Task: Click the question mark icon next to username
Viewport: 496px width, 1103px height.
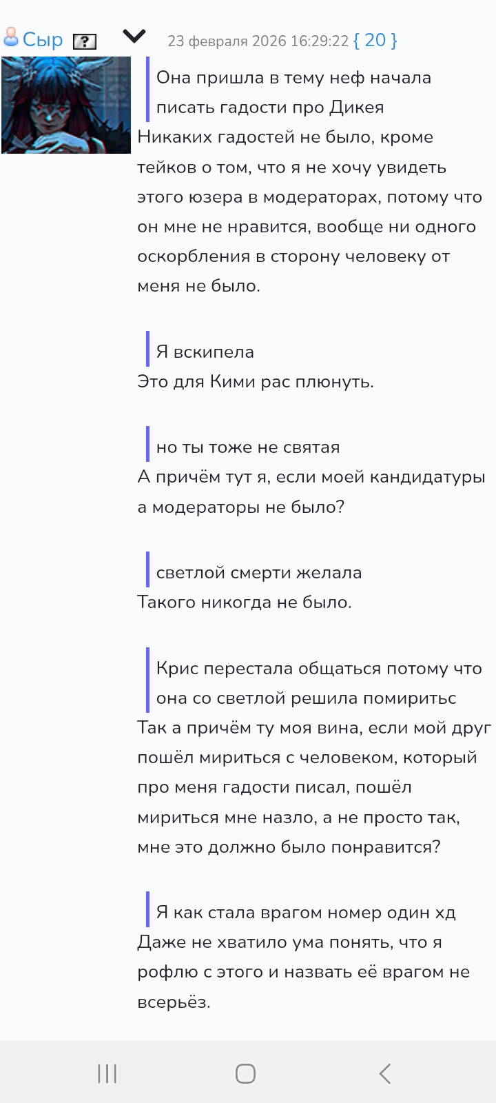Action: (x=85, y=41)
